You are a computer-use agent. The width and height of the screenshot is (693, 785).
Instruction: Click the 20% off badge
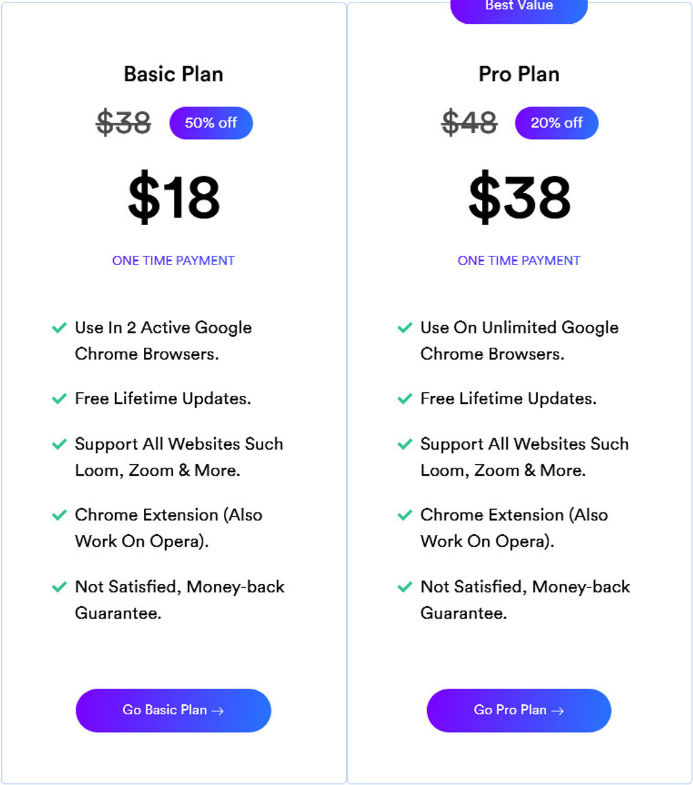[x=557, y=123]
